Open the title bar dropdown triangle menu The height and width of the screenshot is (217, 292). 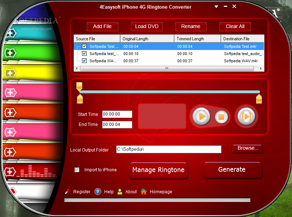pyautogui.click(x=216, y=7)
